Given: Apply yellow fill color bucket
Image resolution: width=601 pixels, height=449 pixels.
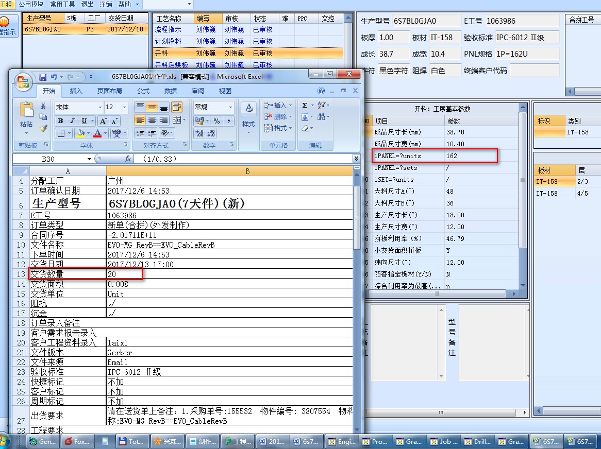Looking at the screenshot, I should pos(80,133).
